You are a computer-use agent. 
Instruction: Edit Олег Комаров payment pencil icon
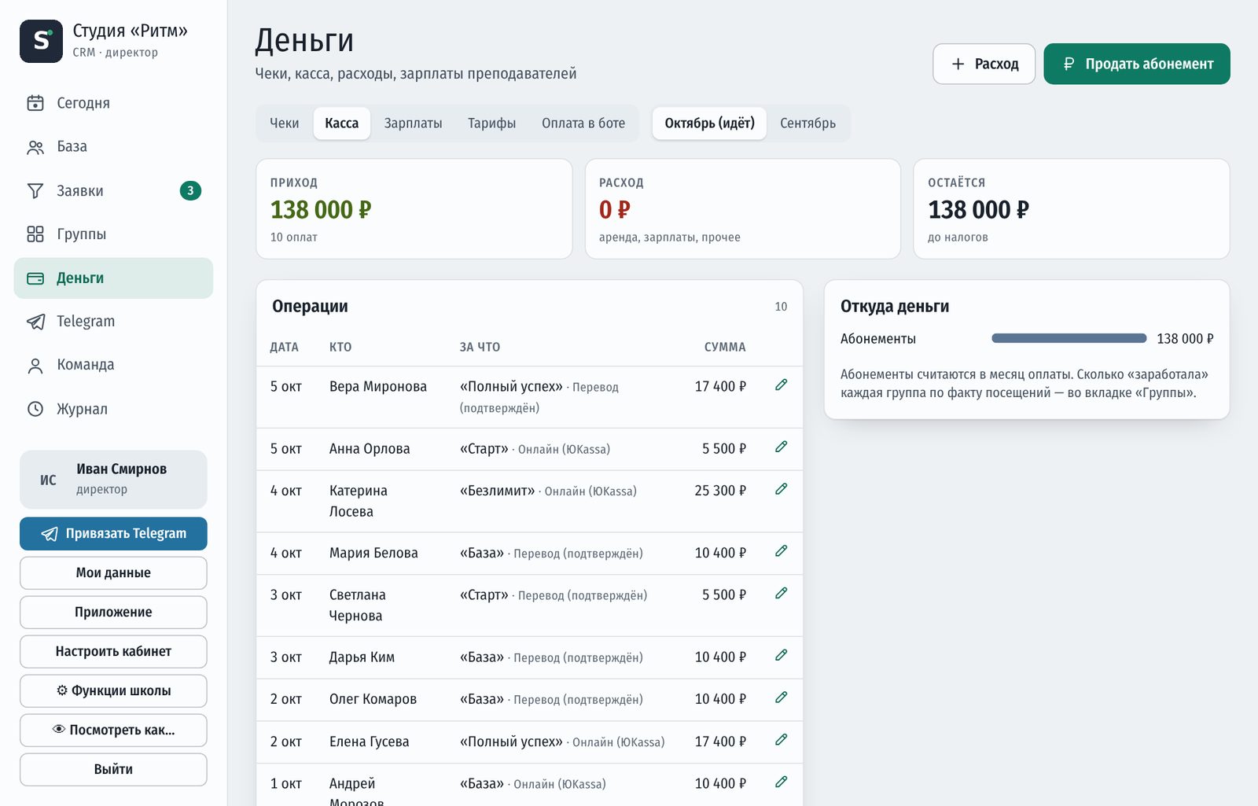781,697
